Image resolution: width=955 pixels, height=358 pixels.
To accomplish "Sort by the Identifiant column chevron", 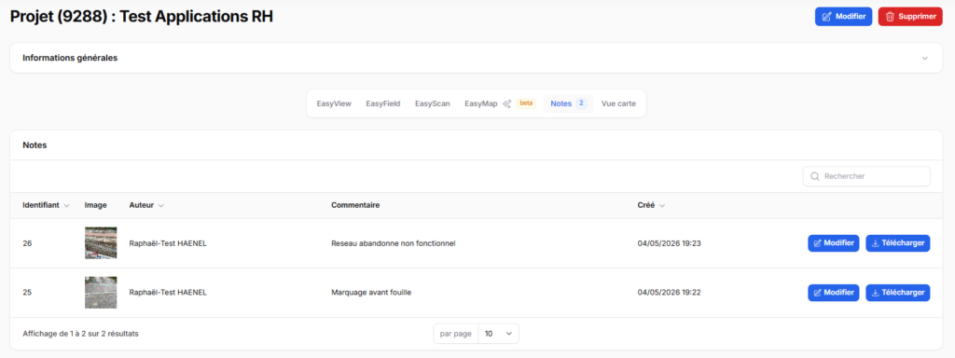I will 66,206.
